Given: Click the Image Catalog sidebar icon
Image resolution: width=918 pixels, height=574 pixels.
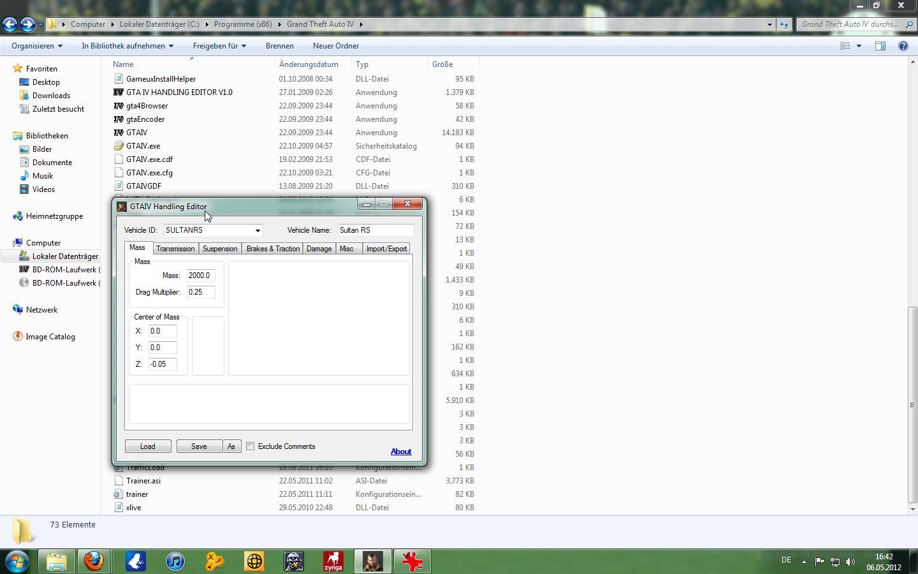Looking at the screenshot, I should click(18, 337).
